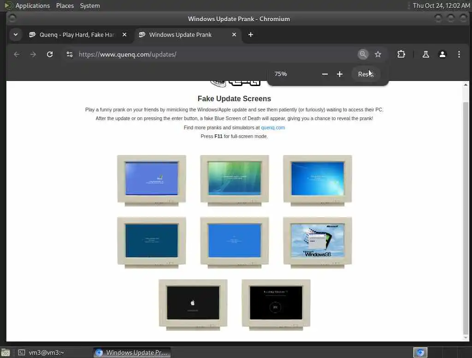The width and height of the screenshot is (472, 358).
Task: Click the page vertical scrollbar
Action: pos(466,218)
